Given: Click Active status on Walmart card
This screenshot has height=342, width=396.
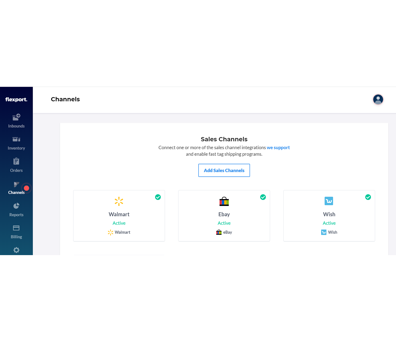Looking at the screenshot, I should [x=119, y=223].
